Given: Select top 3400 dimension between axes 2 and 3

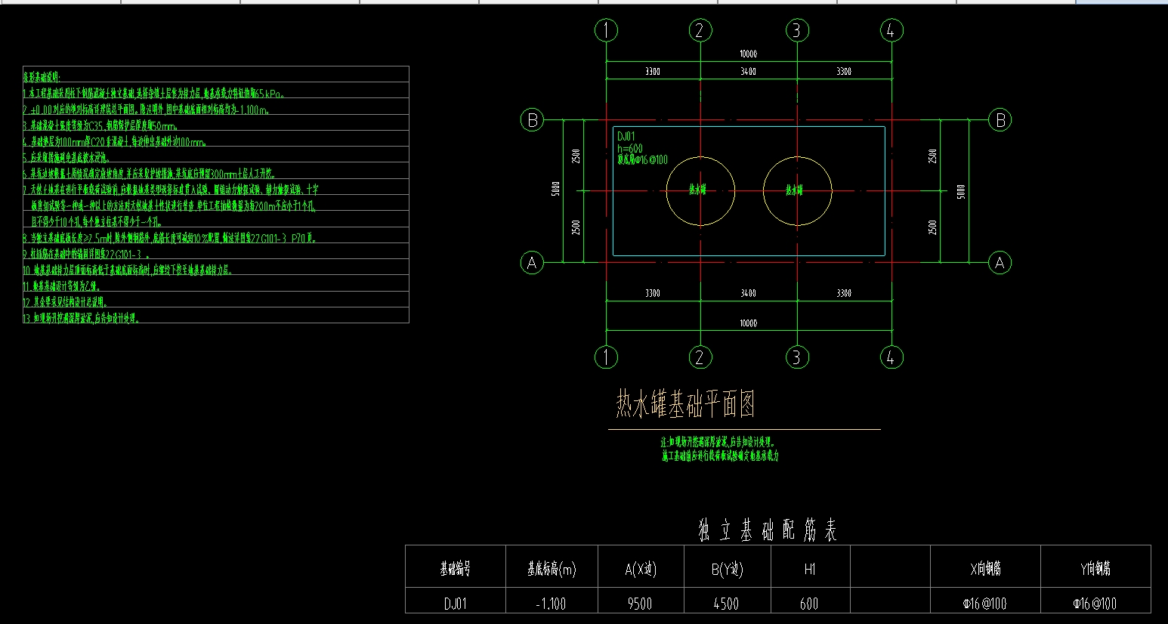Looking at the screenshot, I should 748,72.
